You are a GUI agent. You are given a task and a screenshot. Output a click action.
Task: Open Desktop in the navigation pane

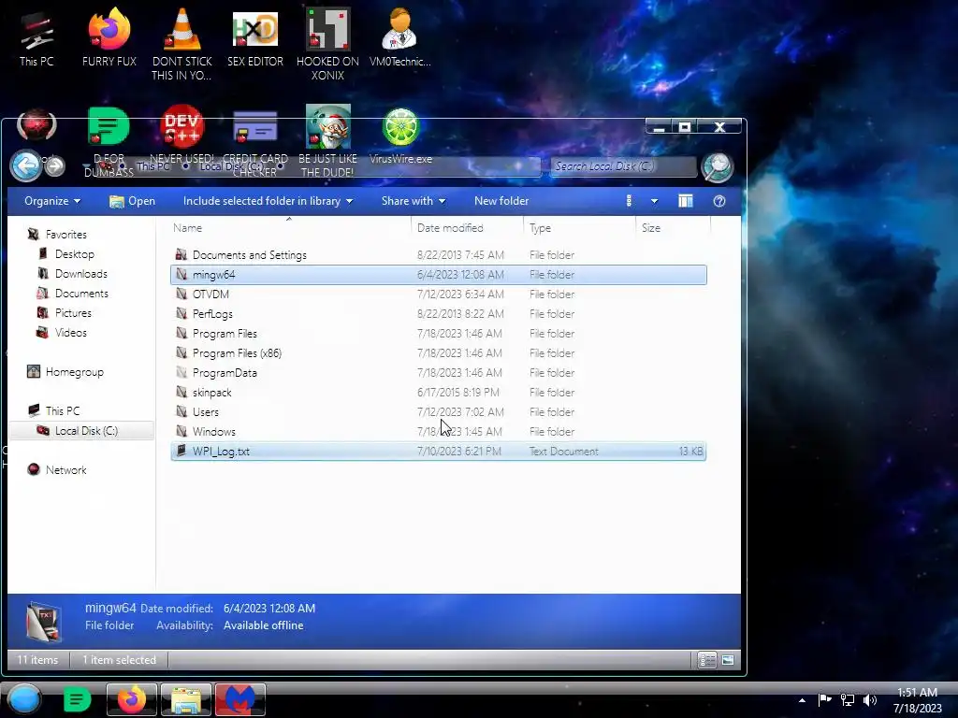click(74, 254)
